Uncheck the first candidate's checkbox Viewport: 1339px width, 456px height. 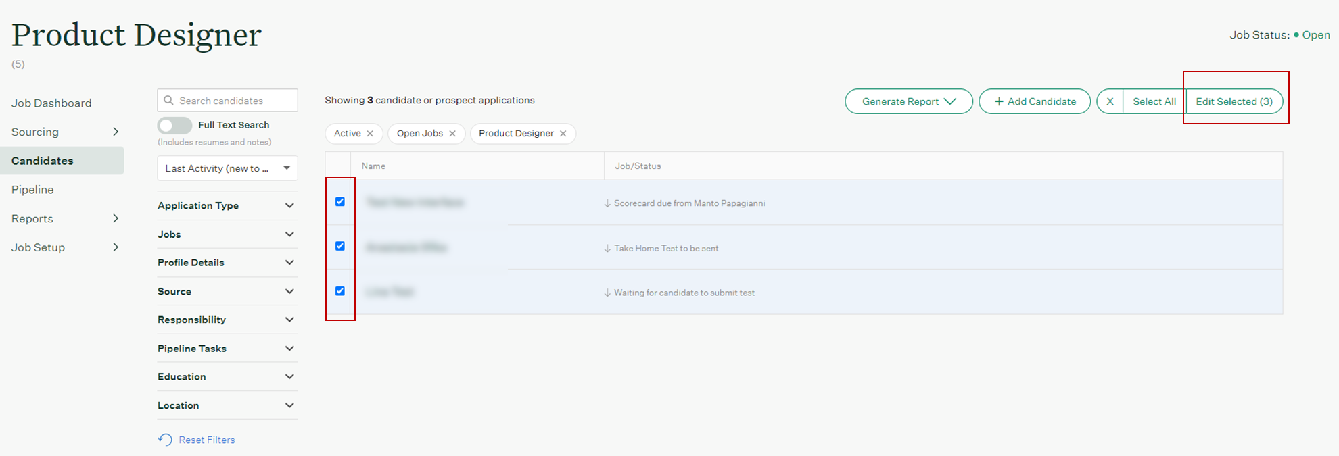(340, 201)
